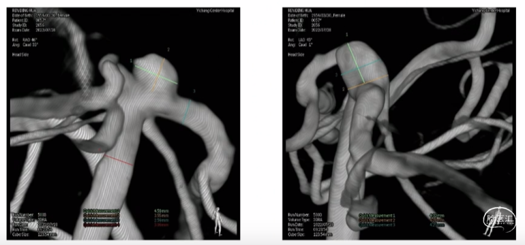
Task: Click the teal measurement line across left vessel branch
Action: click(187, 112)
